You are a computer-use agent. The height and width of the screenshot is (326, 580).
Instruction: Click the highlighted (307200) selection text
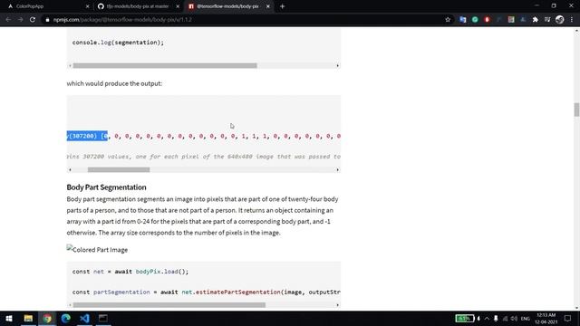87,136
